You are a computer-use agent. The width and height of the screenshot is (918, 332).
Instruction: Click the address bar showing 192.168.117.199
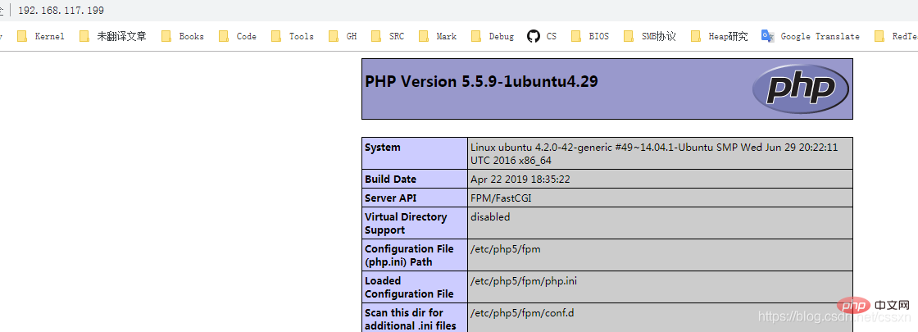tap(61, 10)
